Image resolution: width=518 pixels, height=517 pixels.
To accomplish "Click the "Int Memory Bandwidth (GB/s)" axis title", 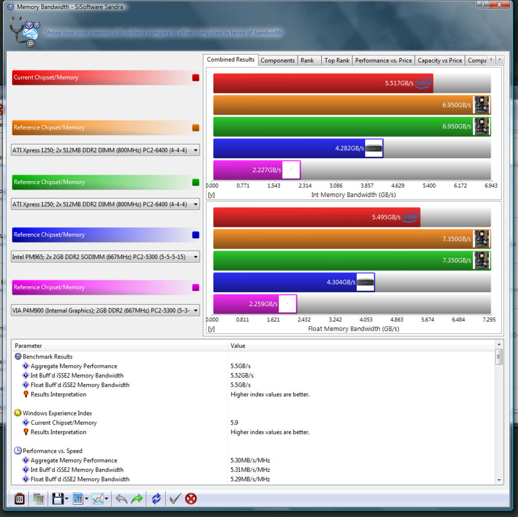I will tap(353, 194).
